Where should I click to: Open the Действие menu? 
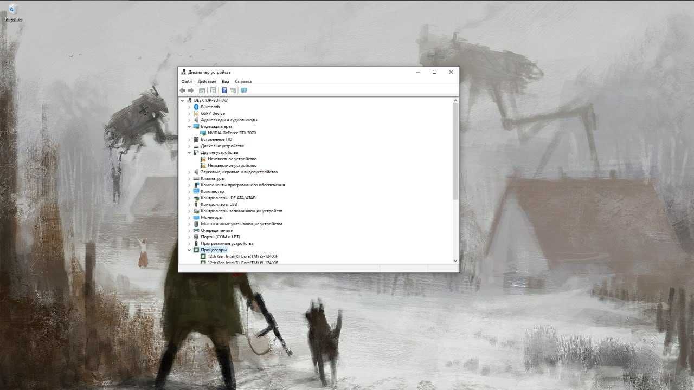tap(207, 81)
